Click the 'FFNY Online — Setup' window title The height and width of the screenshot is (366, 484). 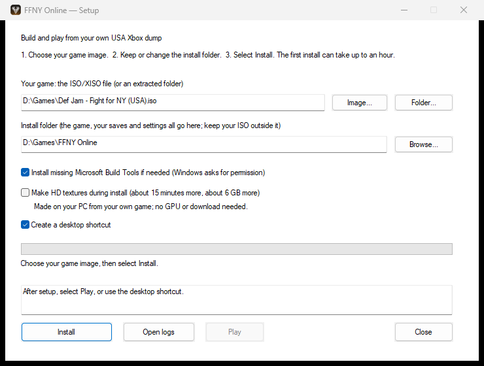[61, 10]
